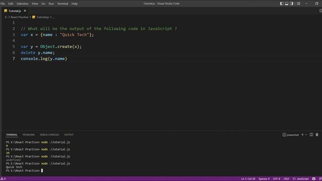Click the JavaScript file icon in the tab
The height and width of the screenshot is (181, 322).
pos(6,11)
